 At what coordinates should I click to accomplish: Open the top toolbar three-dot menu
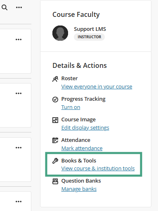click(19, 7)
